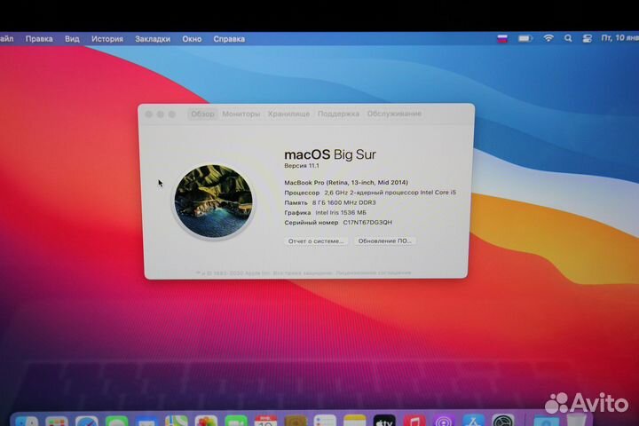
Task: Click the serial number C17NT67DG3QH
Action: click(367, 223)
